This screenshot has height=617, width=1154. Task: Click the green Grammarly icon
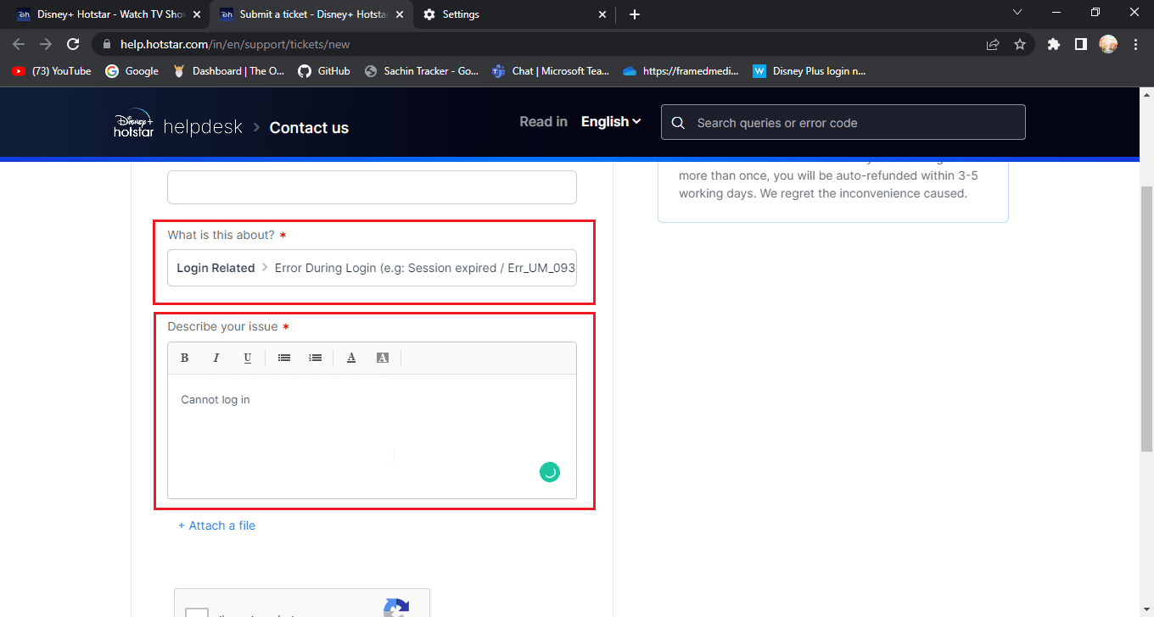(550, 472)
